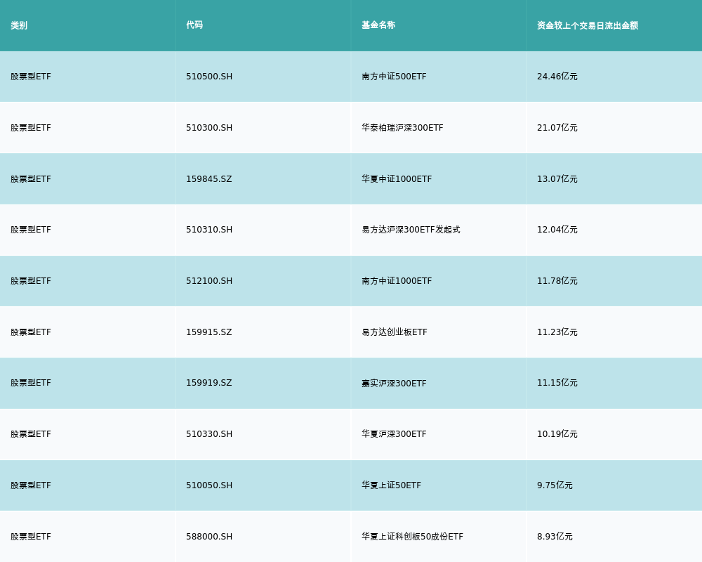Select the 易方达沪深300ETF发起式 cell
Screen dimensions: 702x562
pos(411,230)
